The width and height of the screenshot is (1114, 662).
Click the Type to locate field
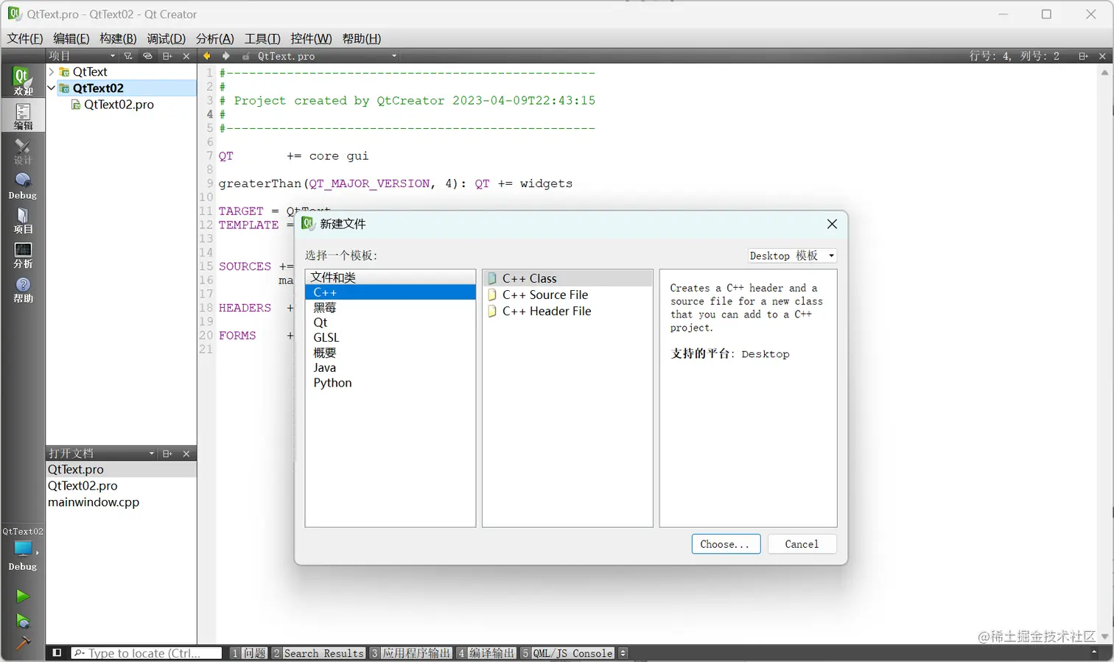point(147,653)
